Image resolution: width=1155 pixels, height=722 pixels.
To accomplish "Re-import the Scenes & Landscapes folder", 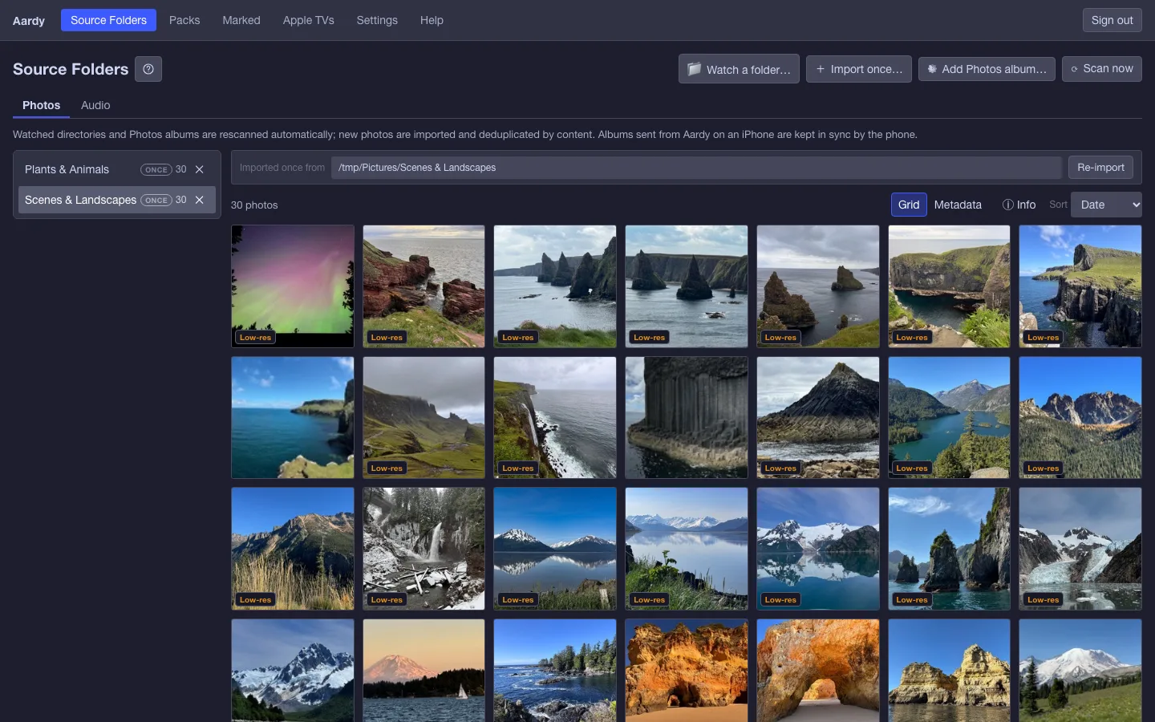I will [x=1100, y=168].
